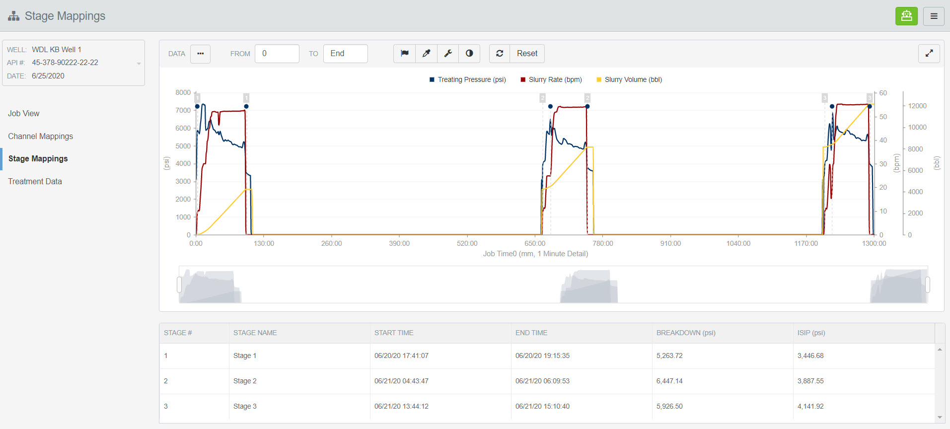The height and width of the screenshot is (429, 950).
Task: Open the hamburger menu
Action: [934, 16]
